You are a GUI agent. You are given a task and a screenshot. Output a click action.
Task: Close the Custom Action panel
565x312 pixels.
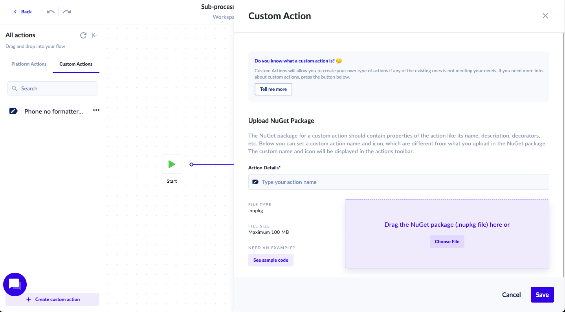[x=545, y=16]
